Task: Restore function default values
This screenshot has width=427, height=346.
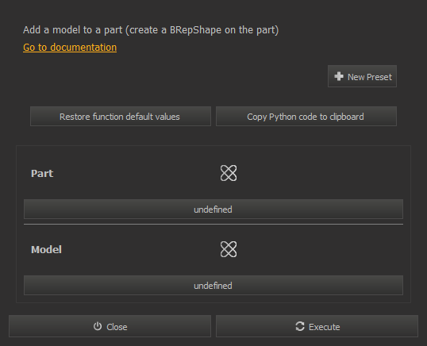Action: point(121,117)
